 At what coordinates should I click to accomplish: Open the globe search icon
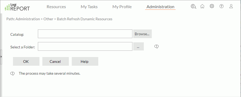[193, 6]
